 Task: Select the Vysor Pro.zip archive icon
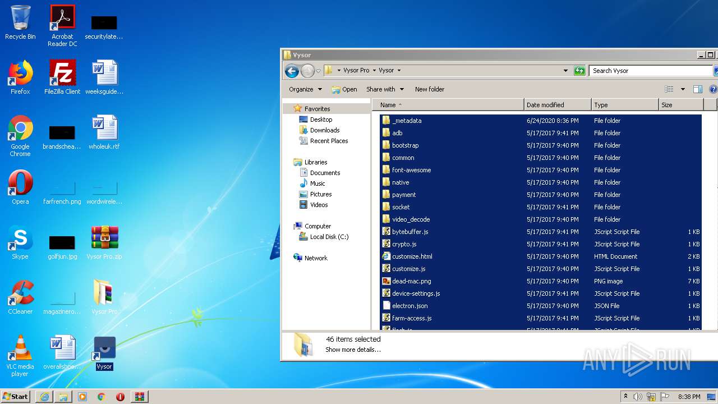point(104,242)
